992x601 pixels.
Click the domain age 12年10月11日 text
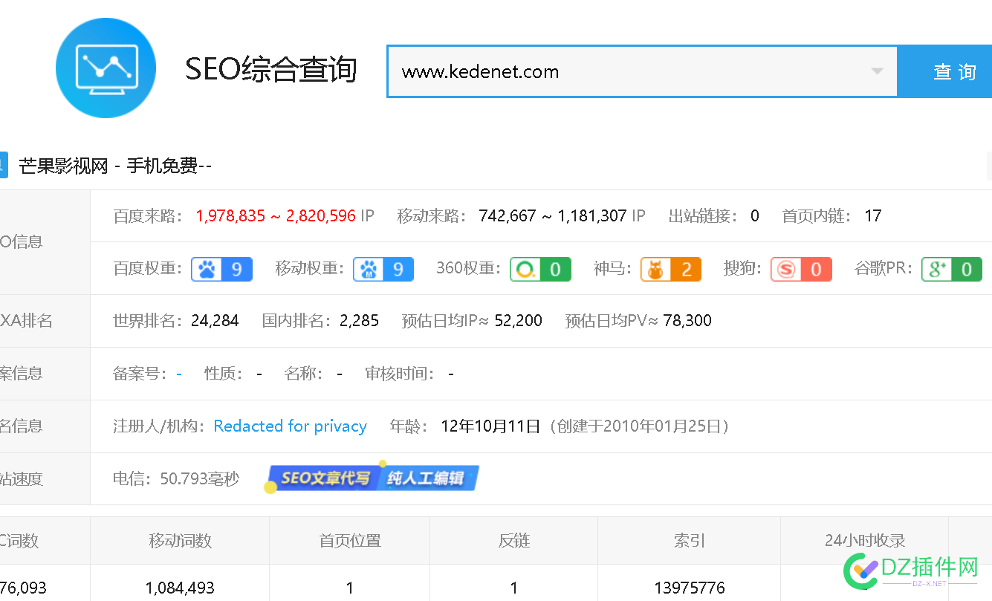point(490,426)
